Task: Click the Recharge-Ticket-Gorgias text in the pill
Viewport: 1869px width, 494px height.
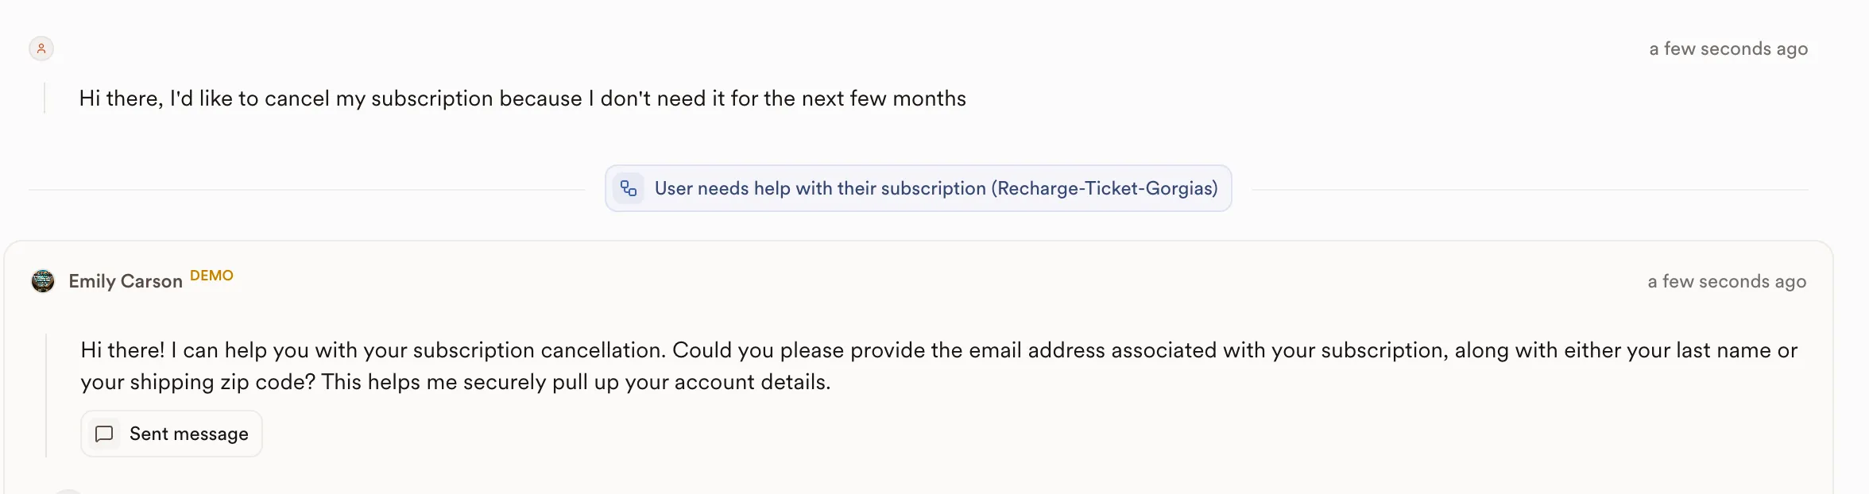Action: click(x=1106, y=188)
